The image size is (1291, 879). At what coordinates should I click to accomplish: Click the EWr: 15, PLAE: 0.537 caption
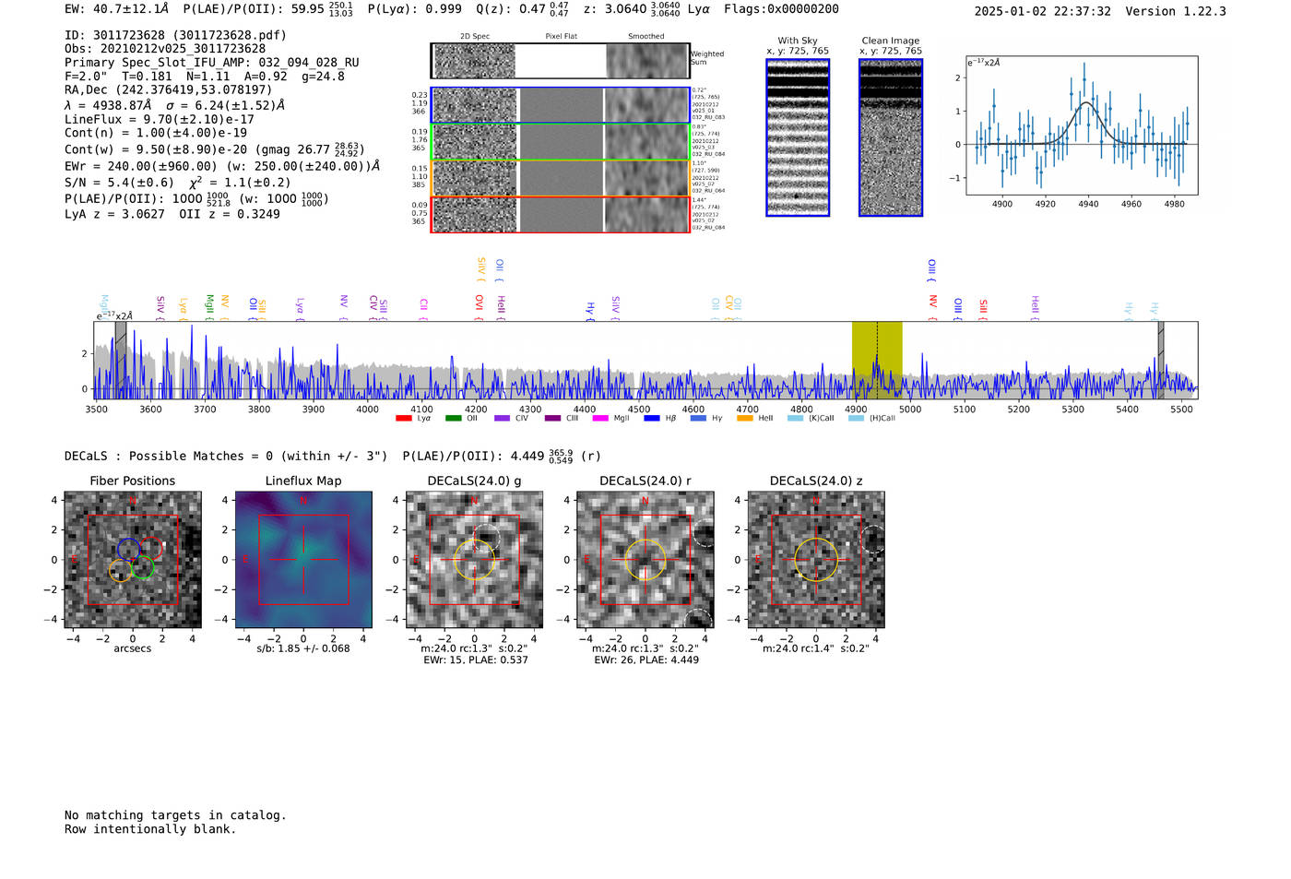click(x=476, y=660)
